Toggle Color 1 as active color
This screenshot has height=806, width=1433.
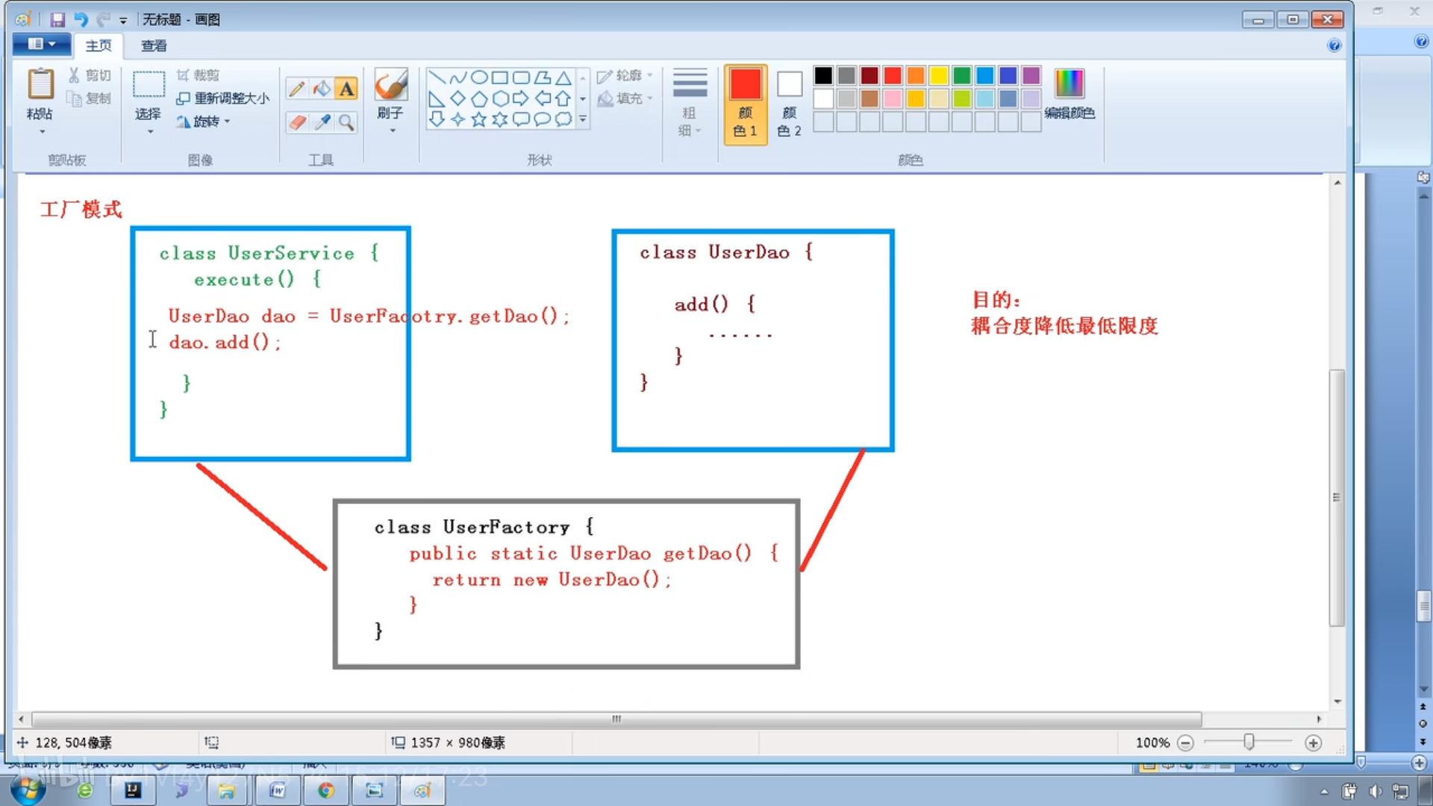pyautogui.click(x=745, y=103)
